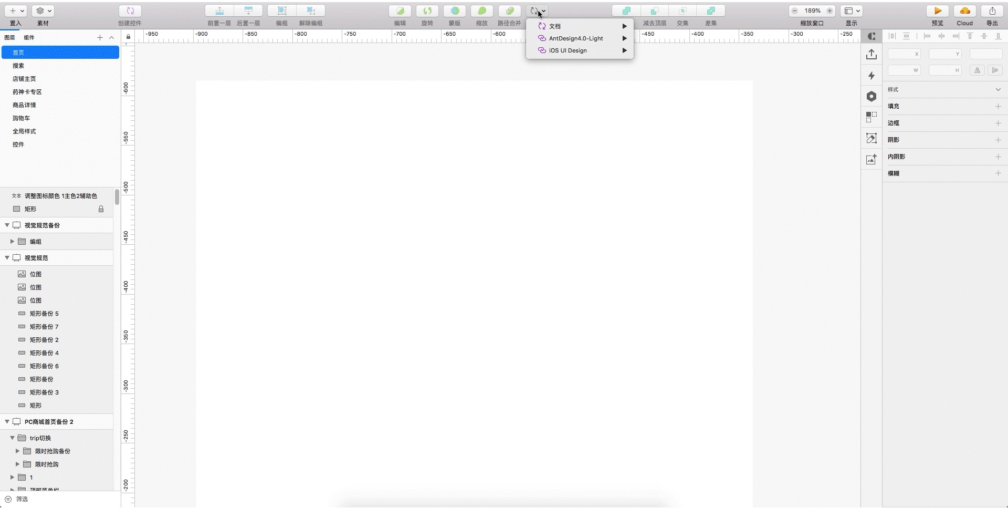The width and height of the screenshot is (1008, 509).
Task: Collapse the 视觉规范 artboard
Action: click(x=7, y=258)
